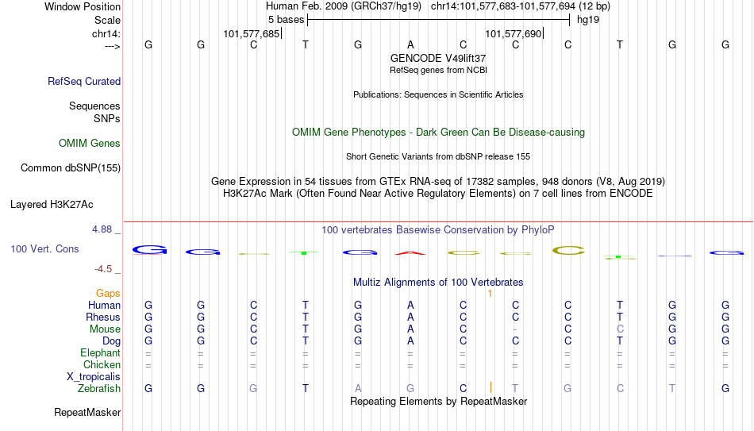Viewport: 754px width, 431px height.
Task: Click the SNPs track label
Action: [x=107, y=118]
